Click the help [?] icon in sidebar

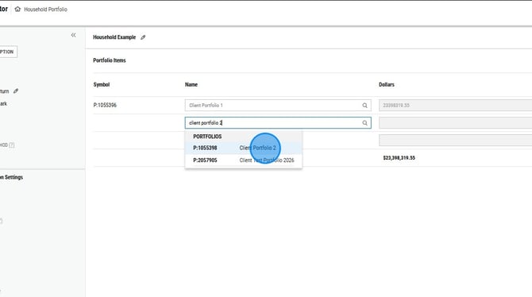click(12, 145)
